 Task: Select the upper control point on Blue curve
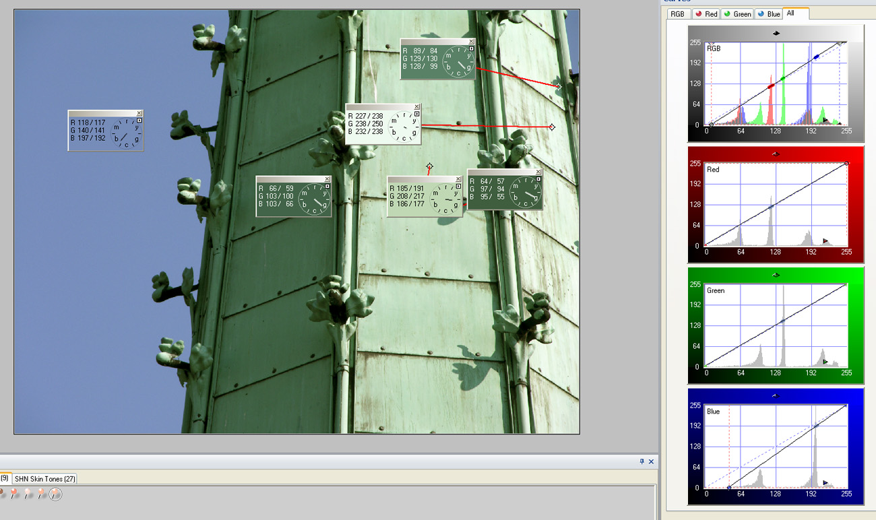click(x=816, y=426)
